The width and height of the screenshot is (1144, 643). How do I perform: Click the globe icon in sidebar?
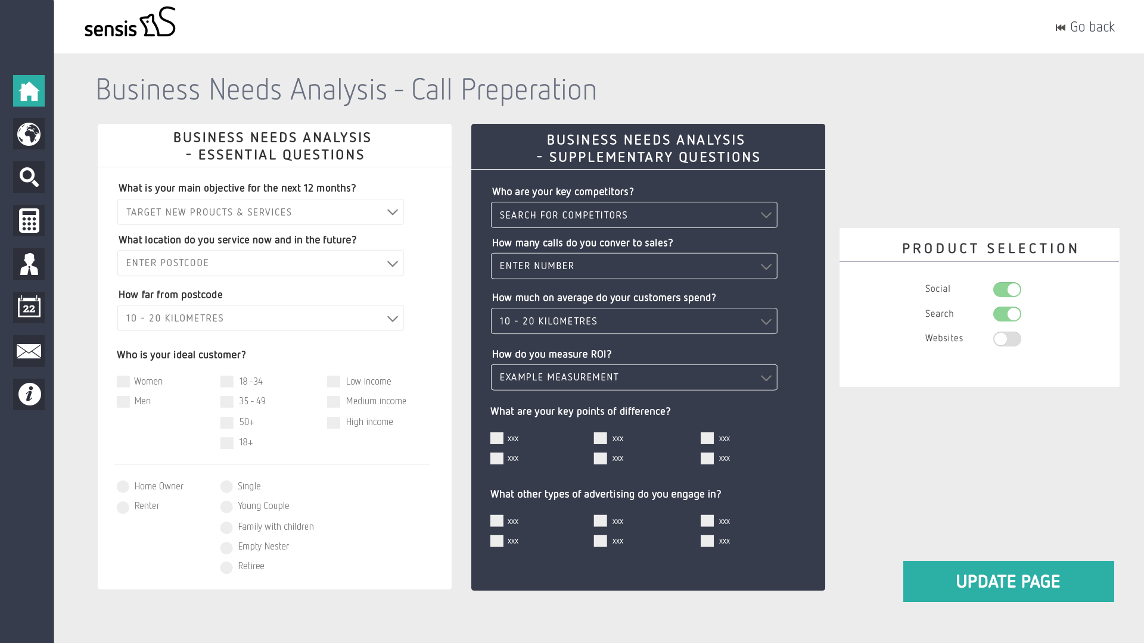click(x=29, y=134)
